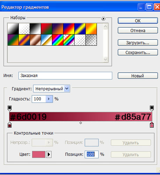Select the transparent stripes gradient preset

(80, 40)
